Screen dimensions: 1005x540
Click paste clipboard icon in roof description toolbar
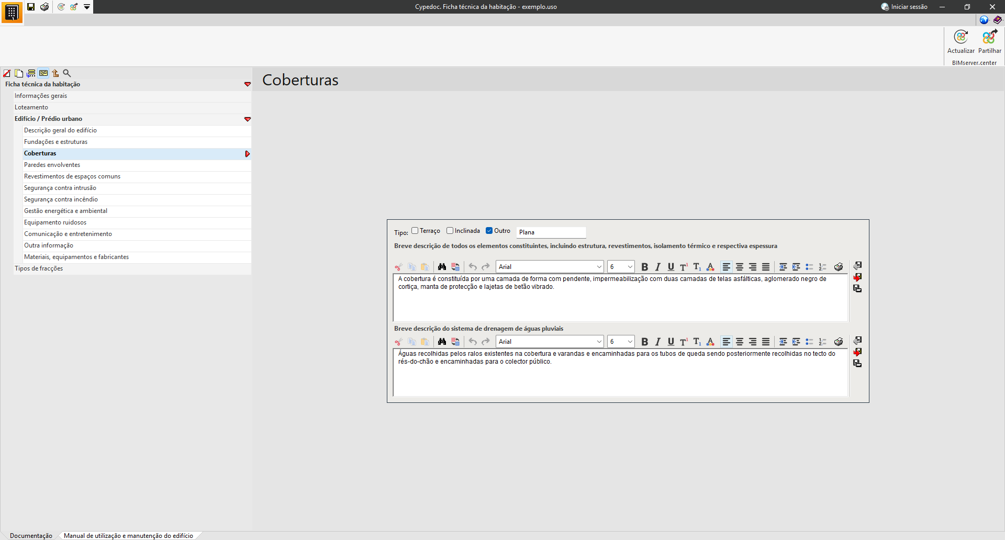(x=425, y=267)
